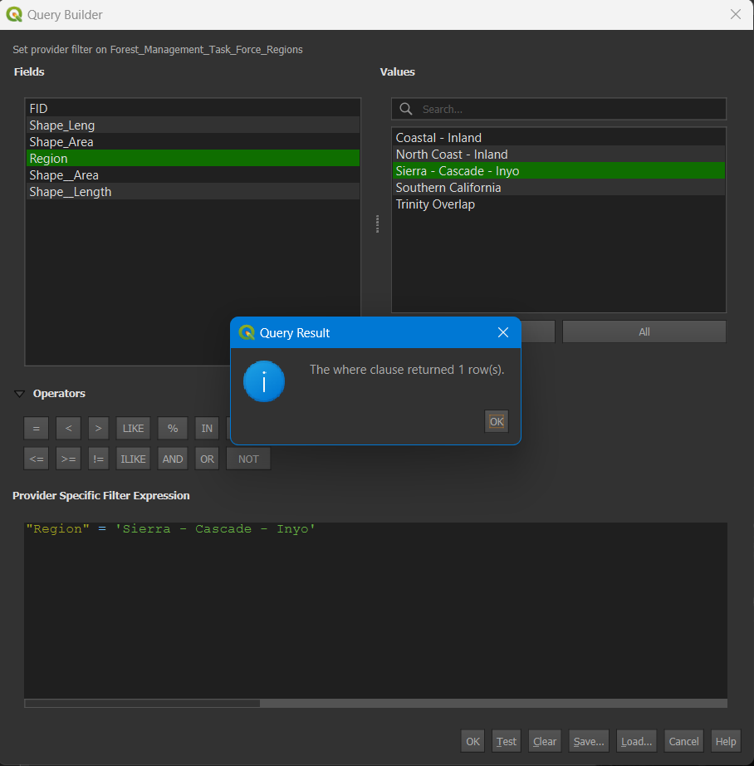
Task: Clear the filter expression
Action: point(544,740)
